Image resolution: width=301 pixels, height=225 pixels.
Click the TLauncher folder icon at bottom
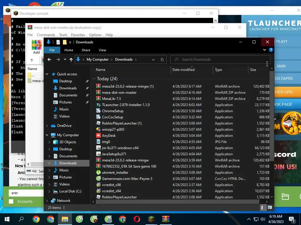click(x=285, y=197)
